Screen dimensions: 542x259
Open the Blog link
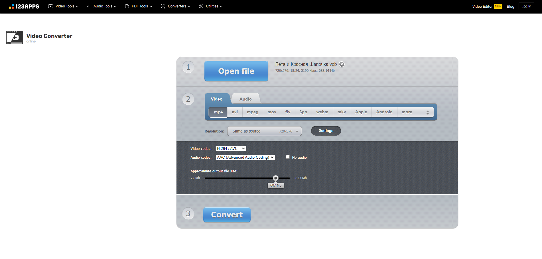510,6
